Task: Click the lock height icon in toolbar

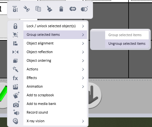Action: point(15,9)
